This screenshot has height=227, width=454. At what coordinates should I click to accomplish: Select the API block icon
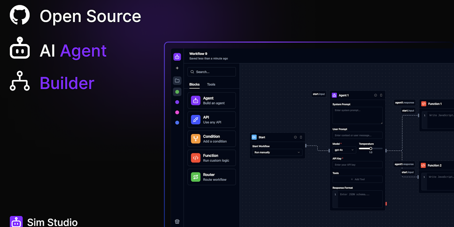196,120
